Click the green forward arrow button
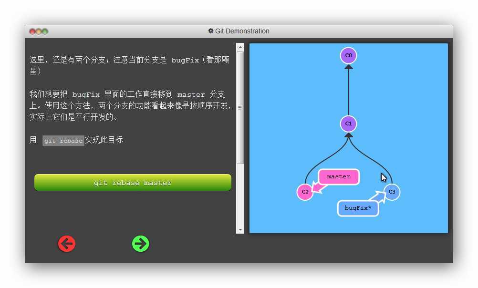Image resolution: width=478 pixels, height=288 pixels. 141,244
